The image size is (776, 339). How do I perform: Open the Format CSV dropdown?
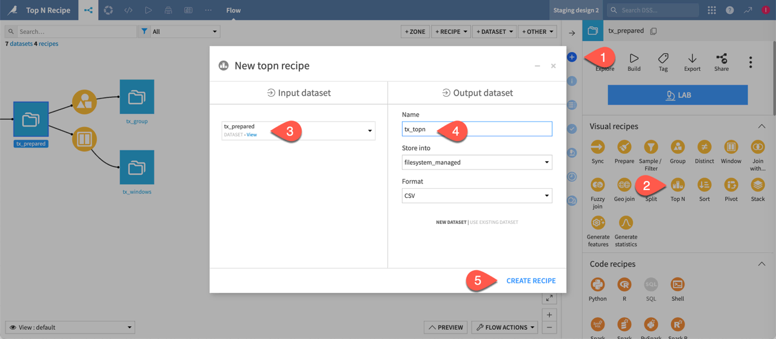tap(477, 196)
